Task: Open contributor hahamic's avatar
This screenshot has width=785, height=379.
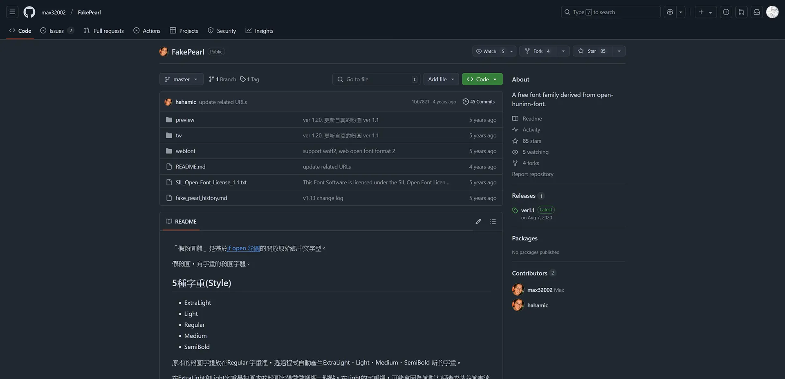Action: pyautogui.click(x=518, y=305)
